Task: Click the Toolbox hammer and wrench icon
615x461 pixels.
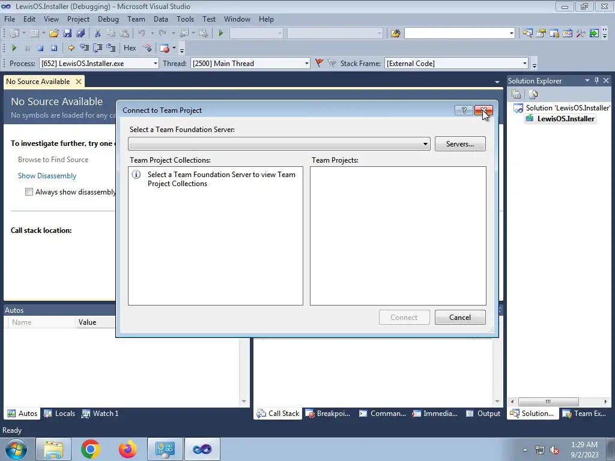Action: click(x=581, y=34)
